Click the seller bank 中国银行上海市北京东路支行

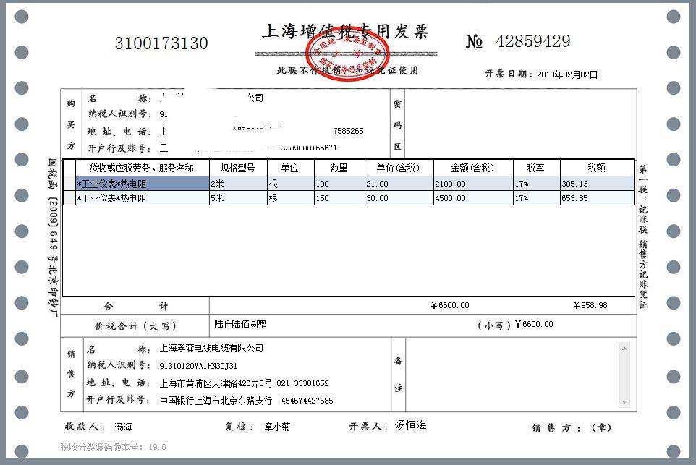(x=216, y=401)
